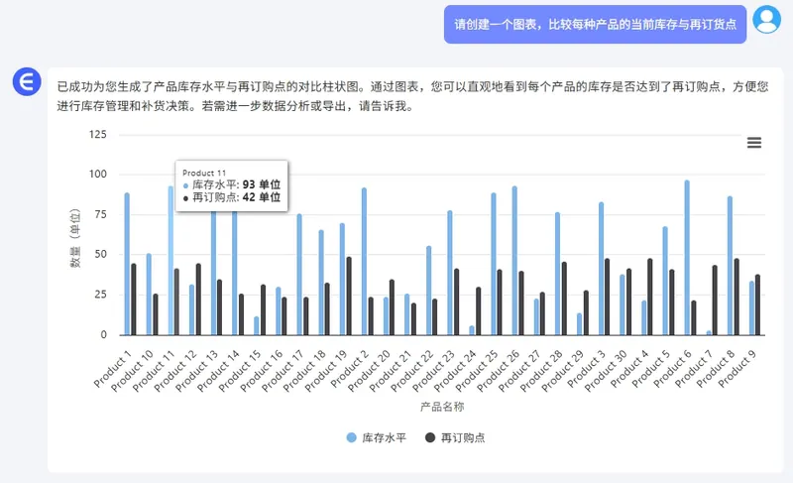Click the user profile avatar
Screen dimensions: 793x483
point(766,20)
